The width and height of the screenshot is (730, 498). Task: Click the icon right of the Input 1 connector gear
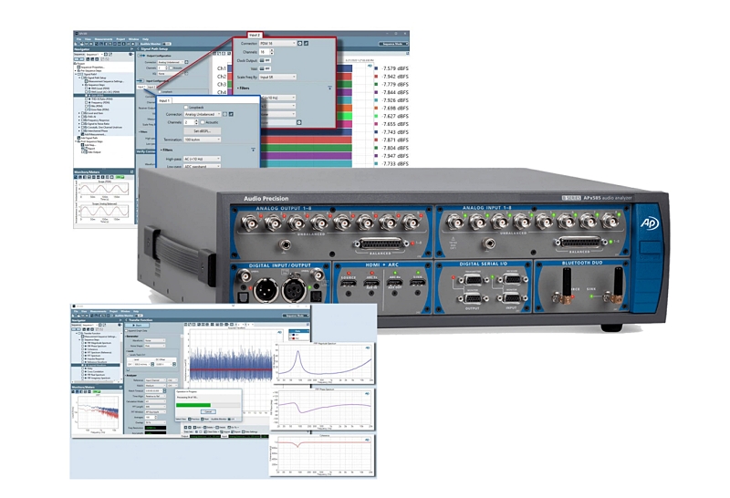click(x=231, y=114)
